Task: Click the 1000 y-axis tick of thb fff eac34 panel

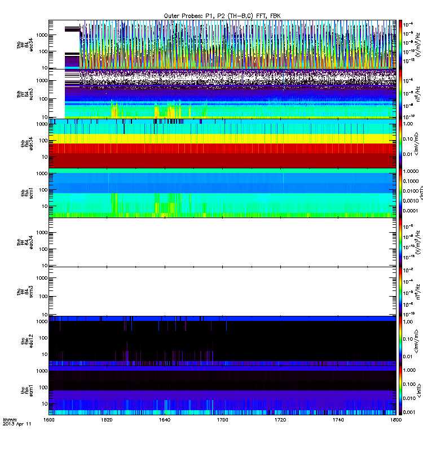Action: [42, 35]
